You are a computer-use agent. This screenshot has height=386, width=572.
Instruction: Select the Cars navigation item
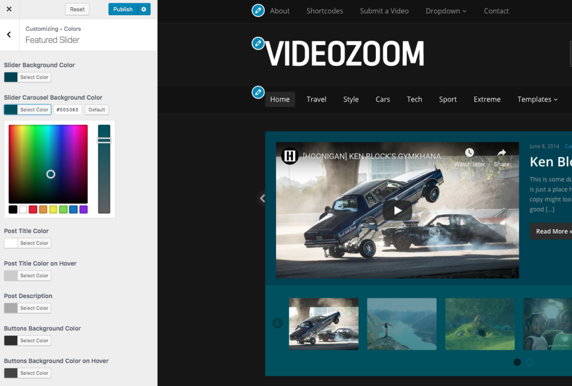[x=383, y=99]
